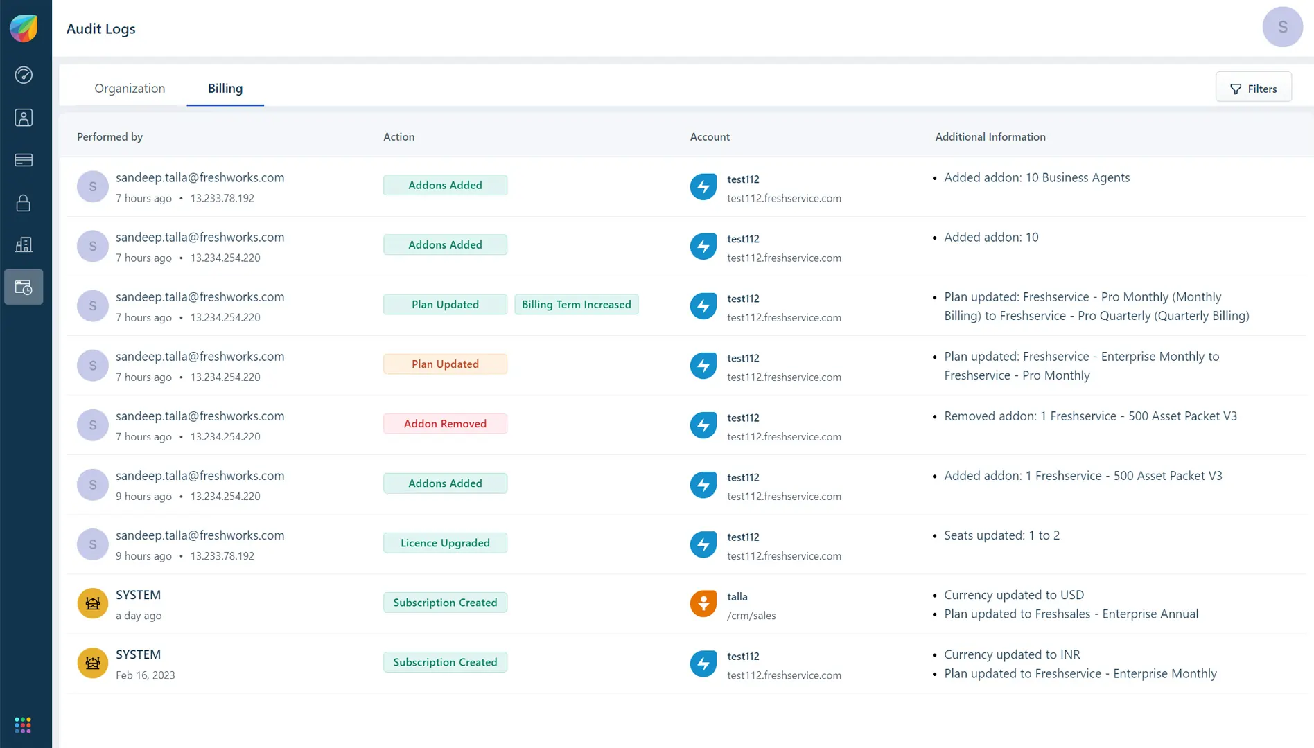
Task: Click Freshservice icon in 10 Business Agents row
Action: (703, 186)
